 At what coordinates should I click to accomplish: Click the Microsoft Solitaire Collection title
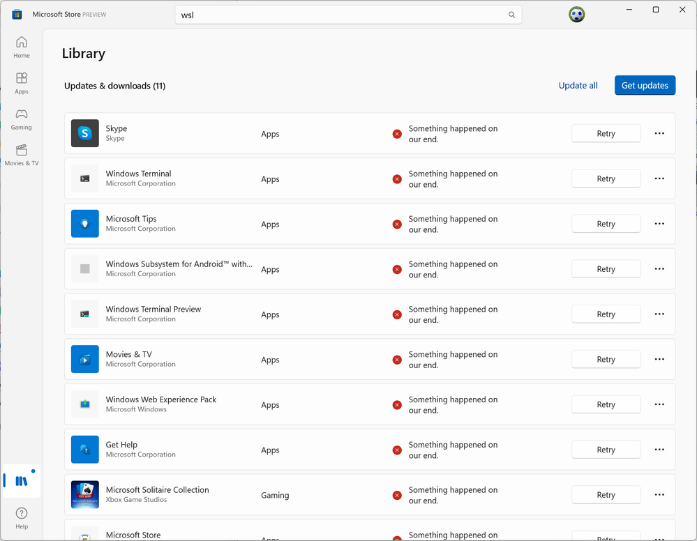(158, 489)
